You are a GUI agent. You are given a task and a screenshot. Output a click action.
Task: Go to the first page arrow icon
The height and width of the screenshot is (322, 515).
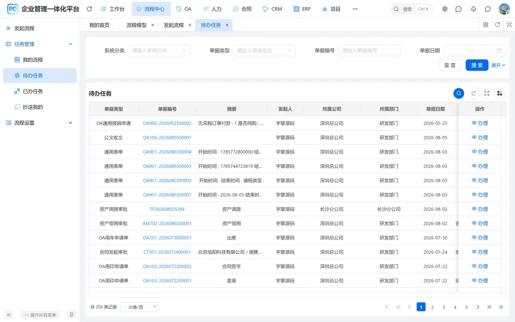[x=387, y=307]
